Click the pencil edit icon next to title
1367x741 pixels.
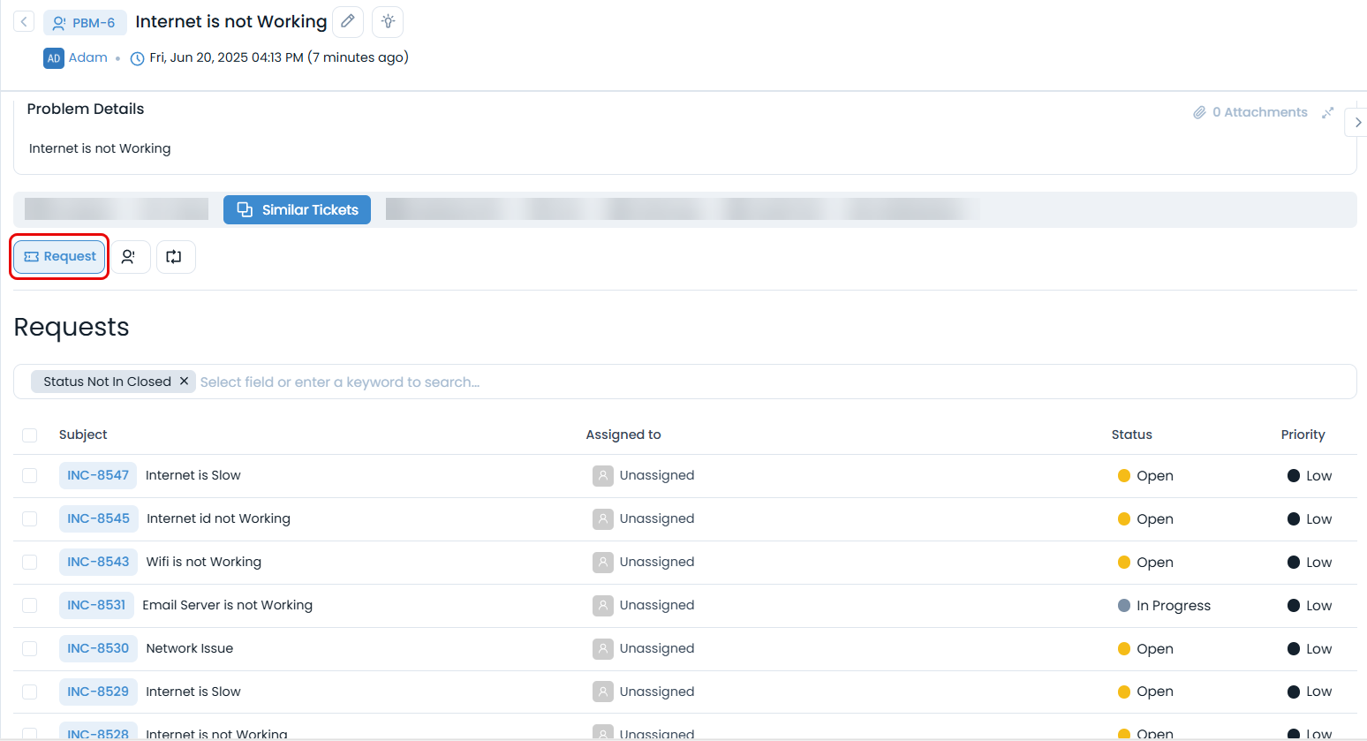click(348, 22)
